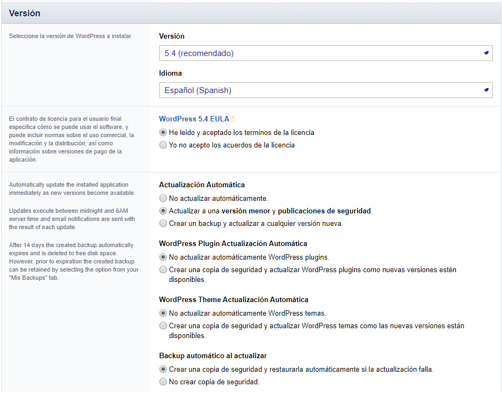The width and height of the screenshot is (502, 393).
Task: Click the 'Updates execute between midnight and 6AM' paragraph
Action: click(x=72, y=219)
